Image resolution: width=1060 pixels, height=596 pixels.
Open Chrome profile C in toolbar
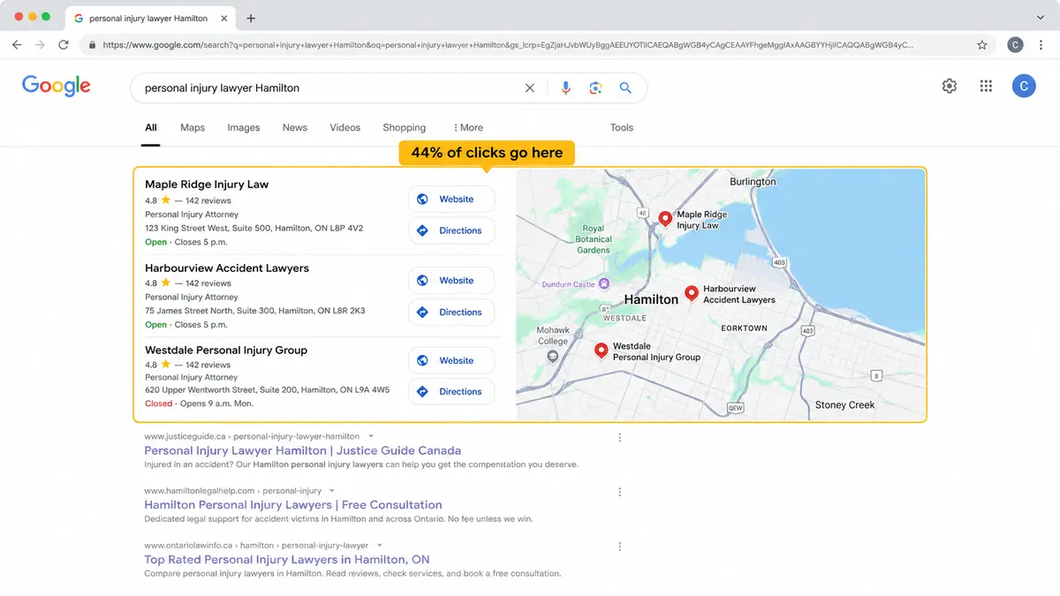(x=1016, y=44)
